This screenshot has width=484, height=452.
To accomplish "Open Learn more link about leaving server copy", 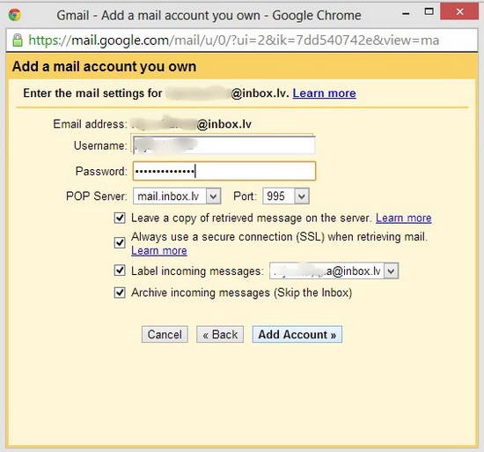I will click(403, 219).
